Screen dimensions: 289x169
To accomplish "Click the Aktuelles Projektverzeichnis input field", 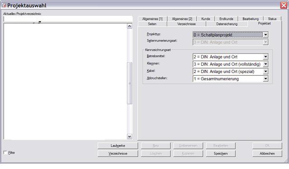I will point(68,19).
